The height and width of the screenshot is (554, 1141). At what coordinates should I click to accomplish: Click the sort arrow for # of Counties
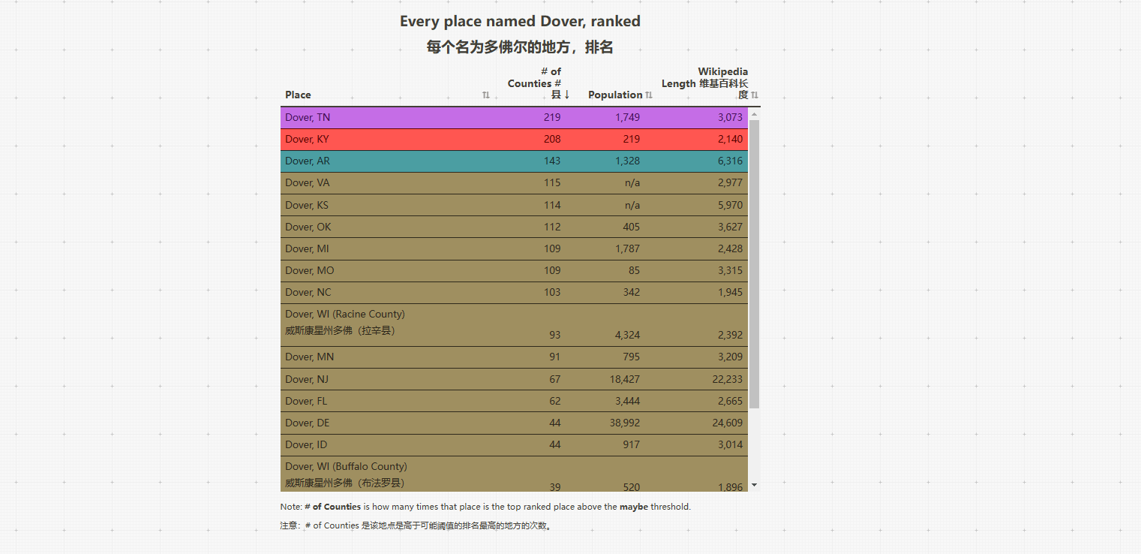pos(567,95)
